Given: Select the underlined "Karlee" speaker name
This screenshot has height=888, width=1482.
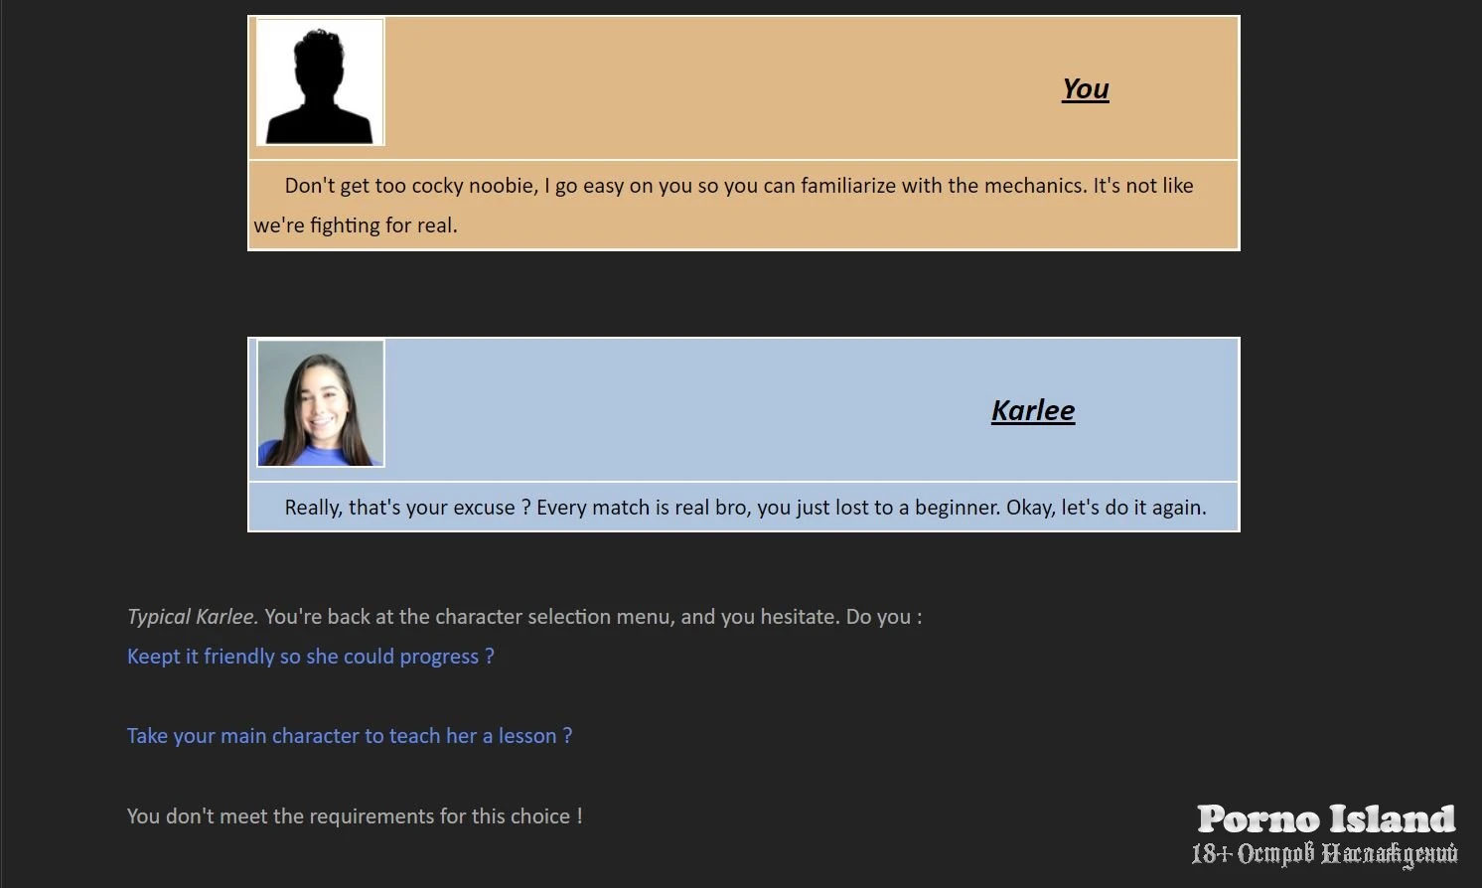Looking at the screenshot, I should click(1032, 411).
